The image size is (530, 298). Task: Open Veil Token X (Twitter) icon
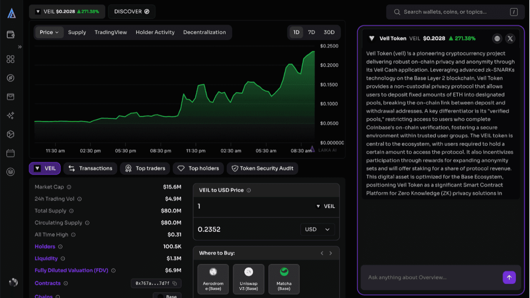coord(510,38)
